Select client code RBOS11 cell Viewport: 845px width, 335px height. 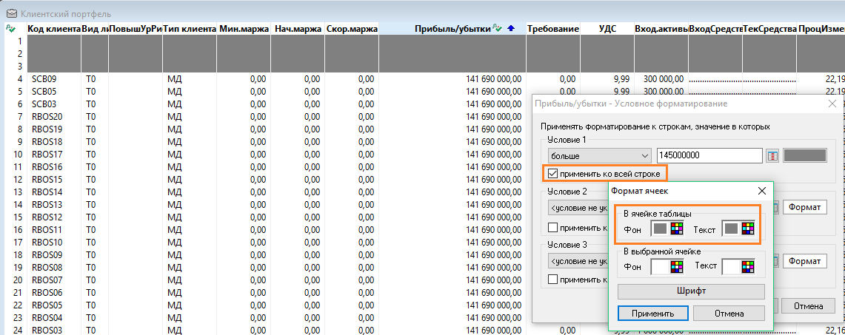(54, 229)
